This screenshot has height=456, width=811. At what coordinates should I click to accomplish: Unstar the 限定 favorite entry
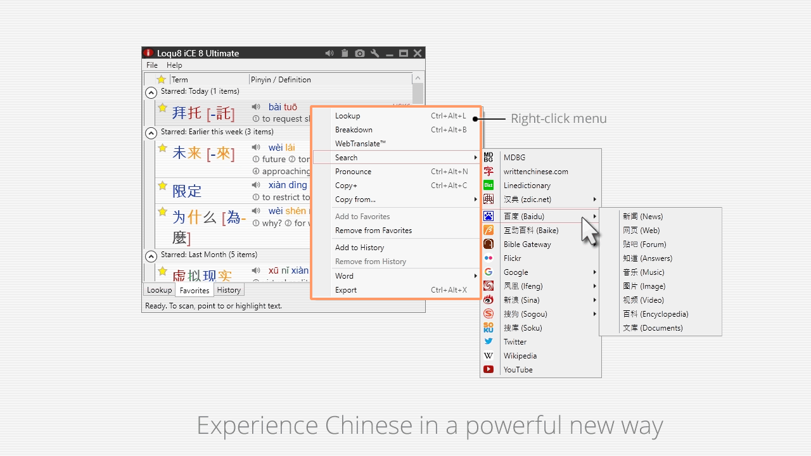(163, 186)
